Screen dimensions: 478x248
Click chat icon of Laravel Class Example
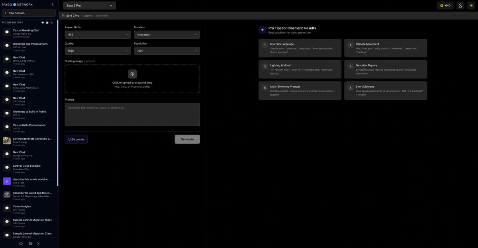(7, 167)
